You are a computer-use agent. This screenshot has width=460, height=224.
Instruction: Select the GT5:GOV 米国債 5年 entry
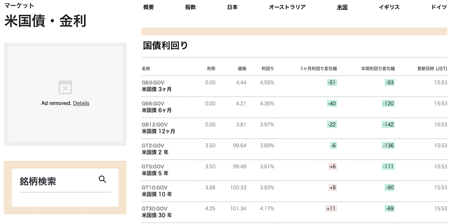(155, 170)
